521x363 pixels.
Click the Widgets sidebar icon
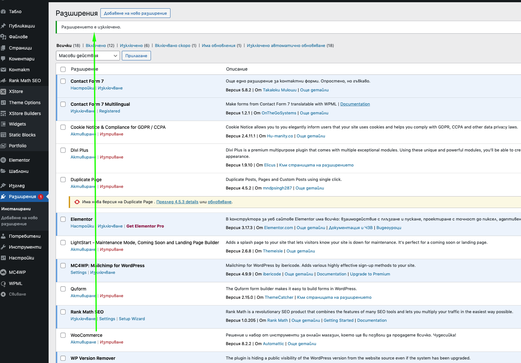(3, 124)
